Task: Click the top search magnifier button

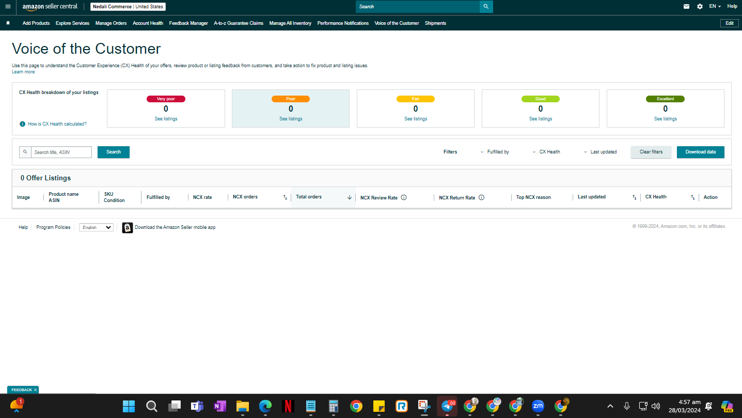Action: [486, 7]
